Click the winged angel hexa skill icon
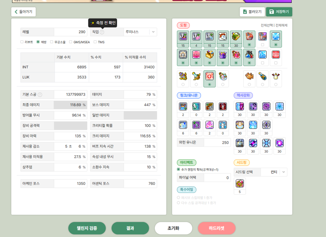 coord(240,125)
